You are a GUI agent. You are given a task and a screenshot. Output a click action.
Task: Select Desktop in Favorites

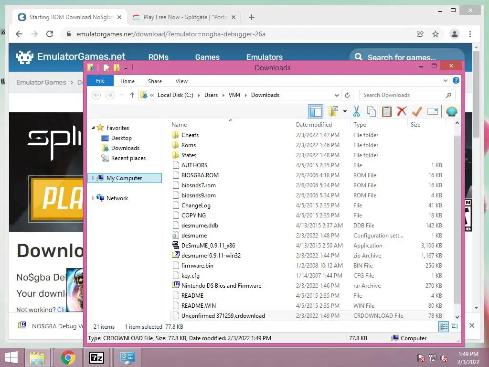121,138
